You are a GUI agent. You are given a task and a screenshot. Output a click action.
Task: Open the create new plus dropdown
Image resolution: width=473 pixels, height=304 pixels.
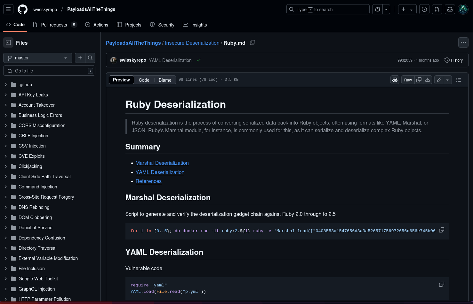click(407, 9)
